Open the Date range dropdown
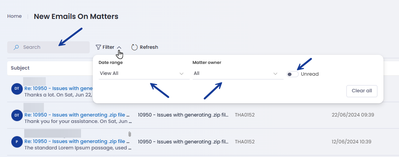The width and height of the screenshot is (399, 157). 142,73
